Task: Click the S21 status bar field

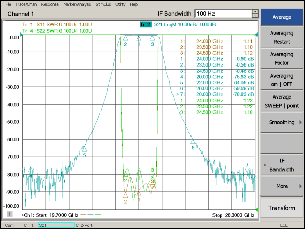Action: (x=56, y=225)
